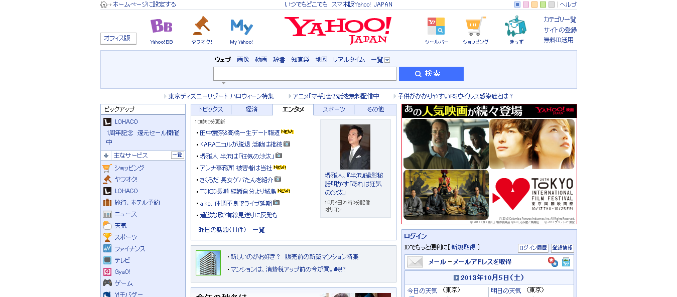Image resolution: width=677 pixels, height=297 pixels.
Task: Click the LOHACO icon in ピックアップ
Action: [x=107, y=122]
